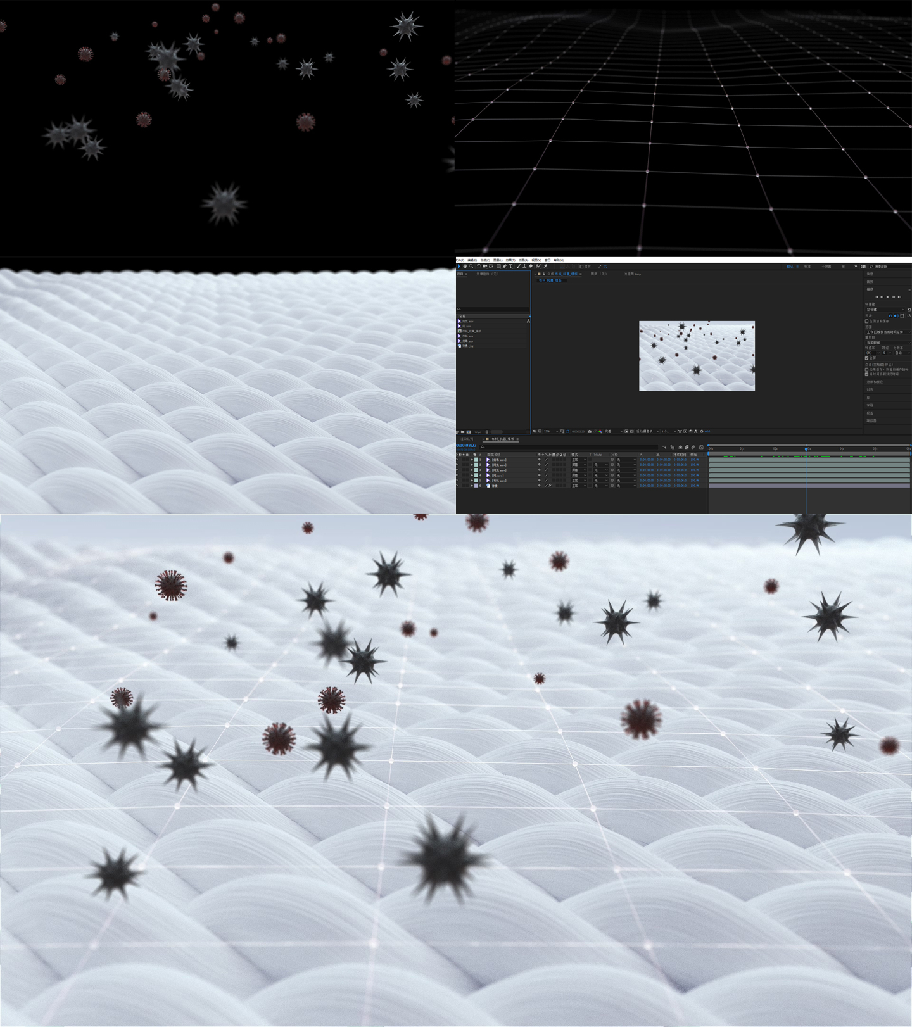
Task: Select the Hand tool
Action: click(x=465, y=267)
